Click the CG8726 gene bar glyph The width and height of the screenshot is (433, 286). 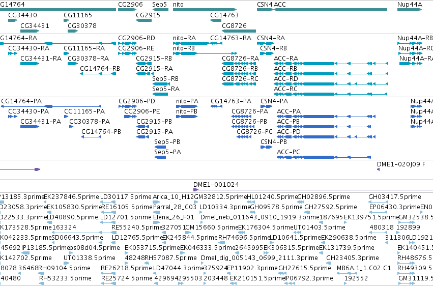239,31
